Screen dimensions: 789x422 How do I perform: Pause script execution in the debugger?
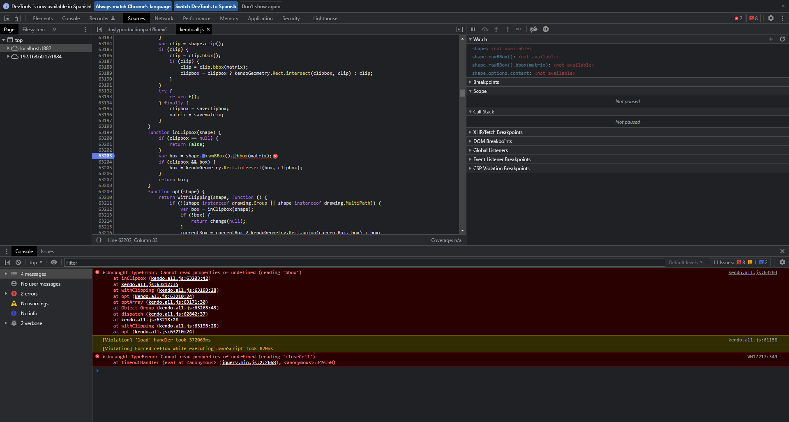tap(473, 29)
